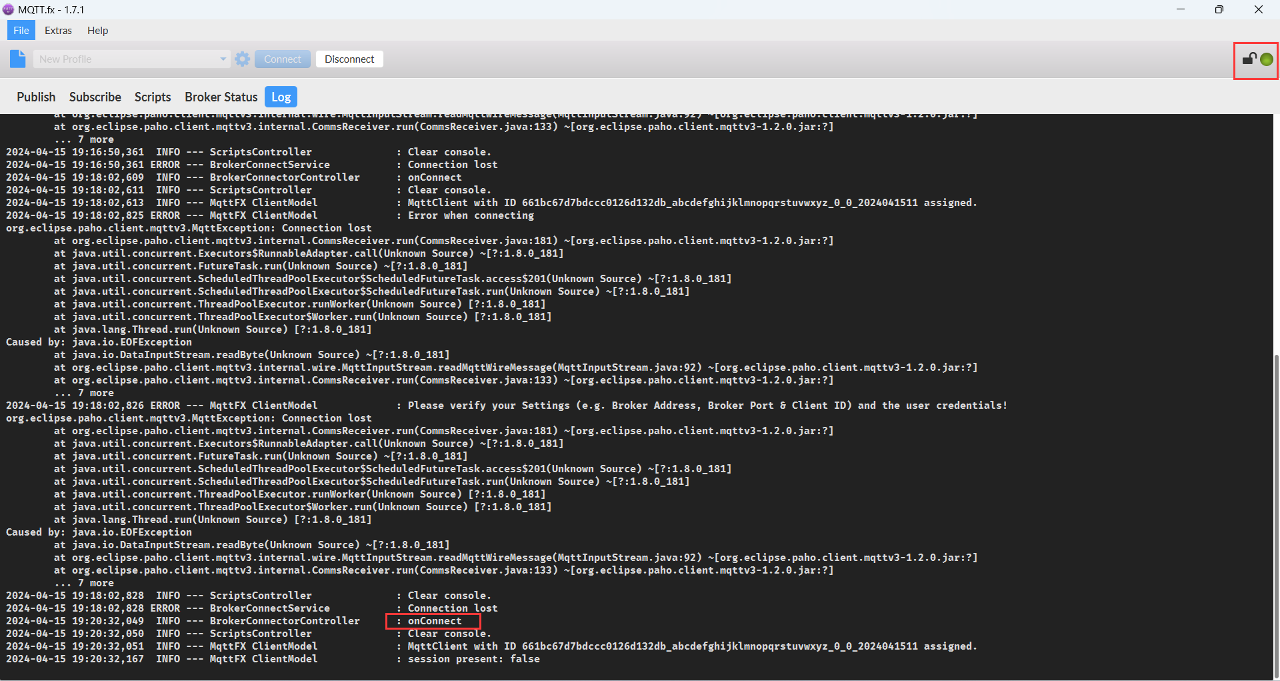Minimize the MQTT.fx window
The height and width of the screenshot is (681, 1280).
(x=1181, y=9)
